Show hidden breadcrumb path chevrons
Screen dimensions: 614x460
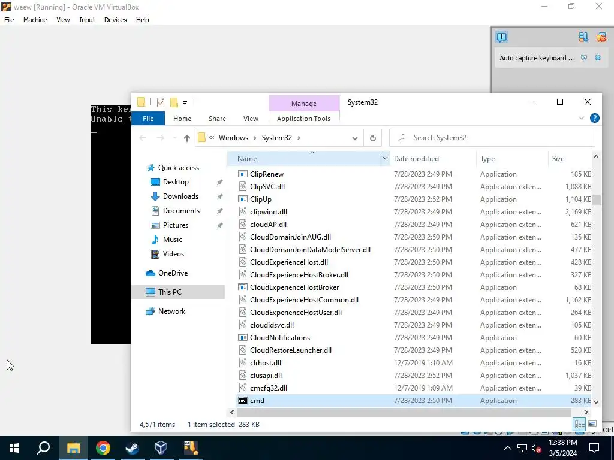pyautogui.click(x=212, y=138)
